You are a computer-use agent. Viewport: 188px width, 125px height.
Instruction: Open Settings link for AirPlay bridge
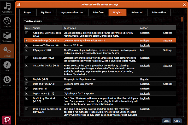click(x=168, y=41)
